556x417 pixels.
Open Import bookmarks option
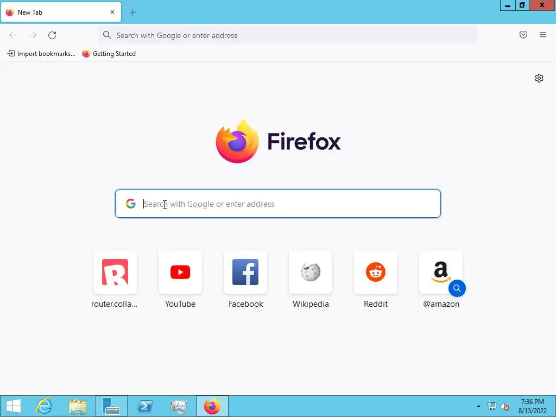coord(41,54)
